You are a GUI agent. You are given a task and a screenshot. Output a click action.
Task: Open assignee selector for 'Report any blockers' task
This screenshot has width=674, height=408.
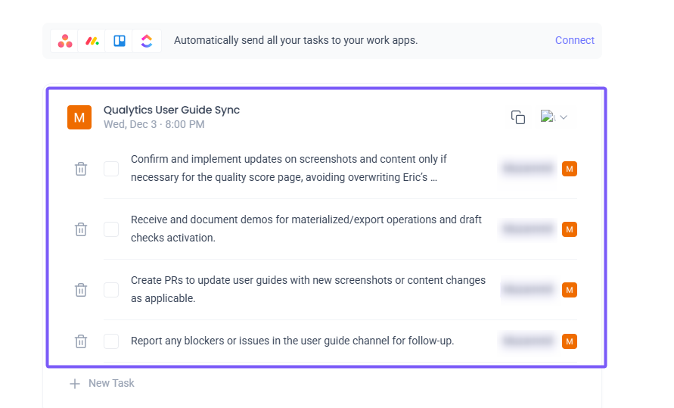[x=539, y=341]
